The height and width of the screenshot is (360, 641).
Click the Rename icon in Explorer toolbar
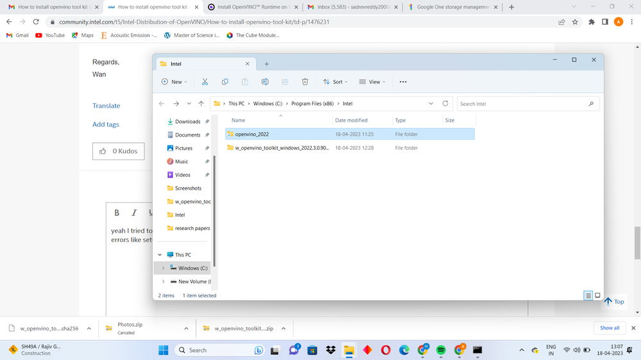coord(265,82)
